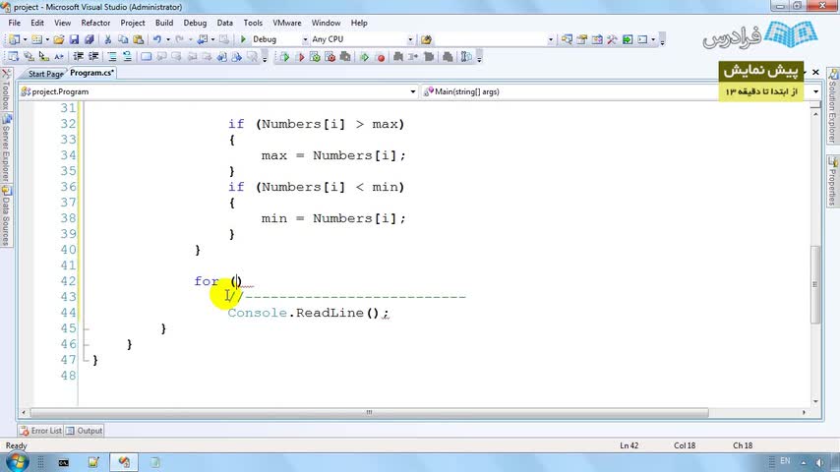Click the volume speaker tray icon
The width and height of the screenshot is (840, 472).
[819, 462]
